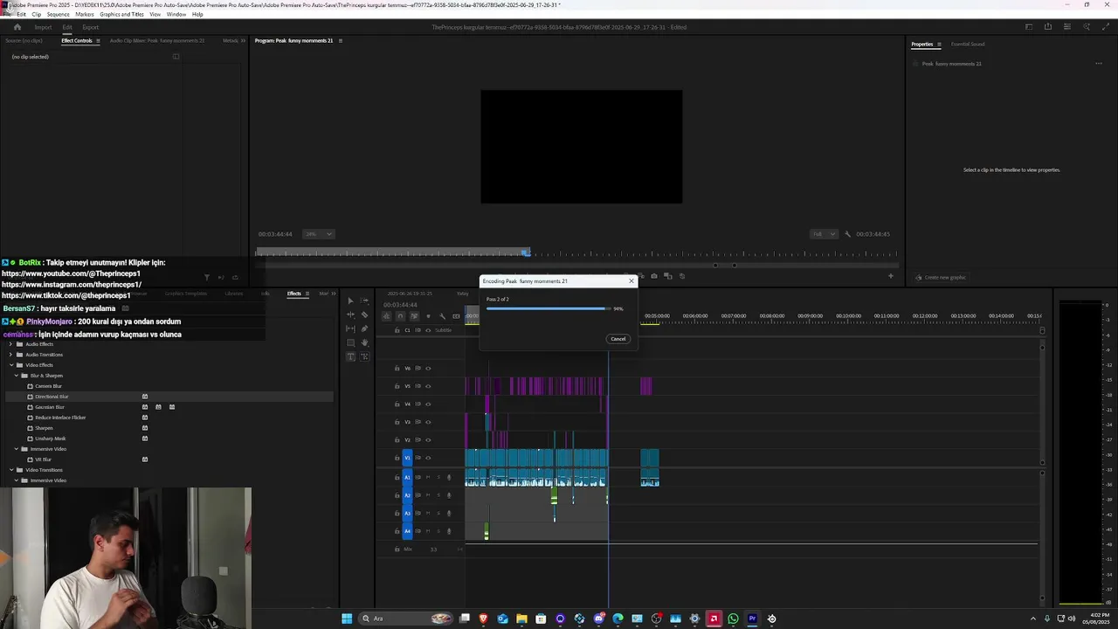This screenshot has width=1118, height=629.
Task: Collapse the Video Effects folder
Action: pos(10,365)
